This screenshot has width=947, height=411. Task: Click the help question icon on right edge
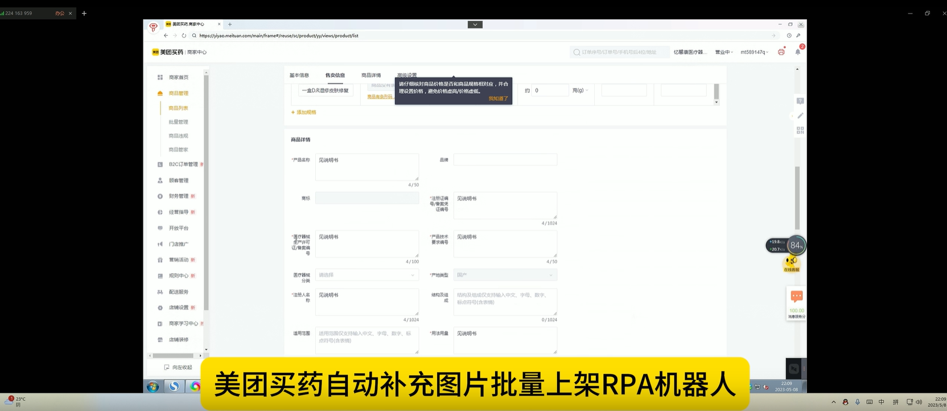(x=800, y=101)
